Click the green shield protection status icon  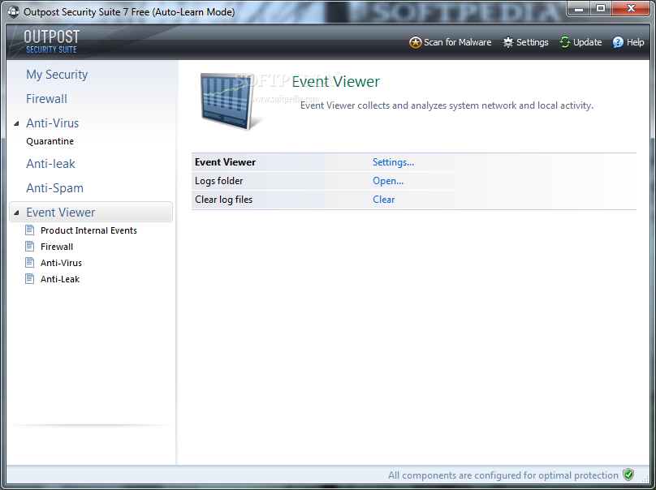pos(628,475)
